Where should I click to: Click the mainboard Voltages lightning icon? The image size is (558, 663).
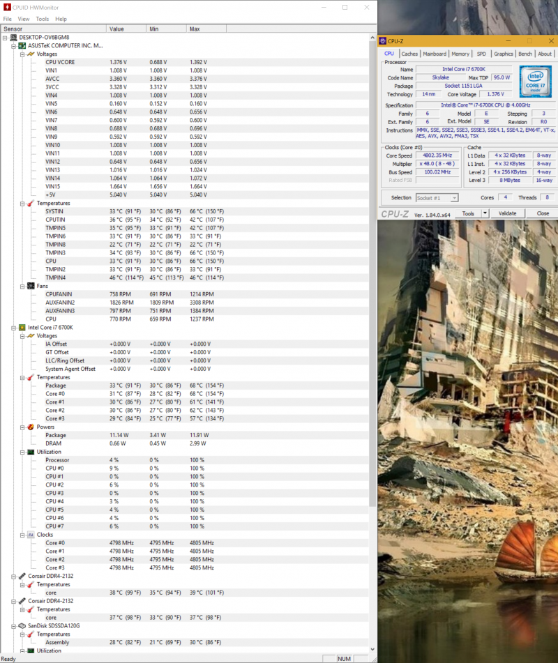point(31,54)
